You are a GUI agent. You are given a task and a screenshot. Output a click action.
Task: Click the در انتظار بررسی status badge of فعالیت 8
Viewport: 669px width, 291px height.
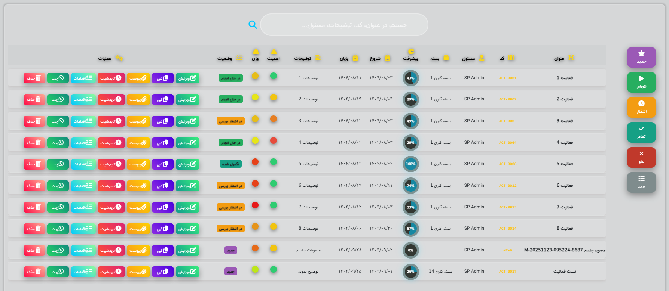click(230, 229)
